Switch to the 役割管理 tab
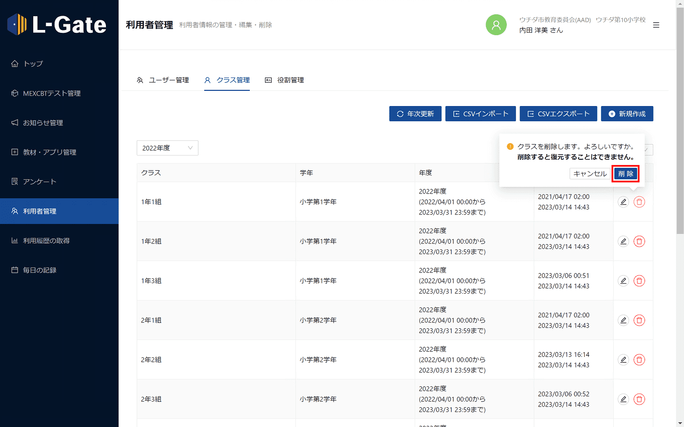This screenshot has width=684, height=427. [285, 80]
